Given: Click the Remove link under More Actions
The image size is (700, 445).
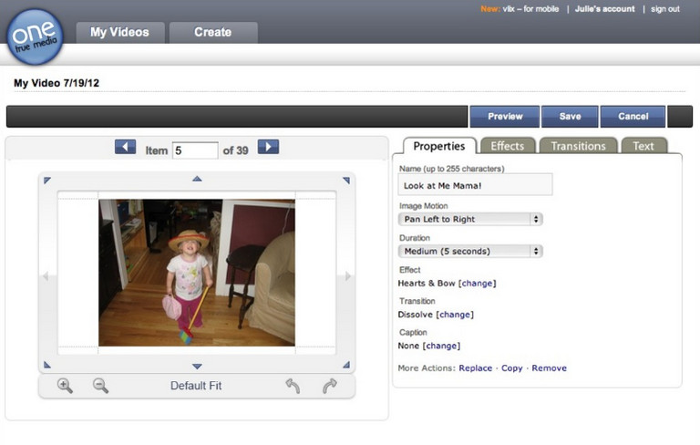Looking at the screenshot, I should 549,368.
